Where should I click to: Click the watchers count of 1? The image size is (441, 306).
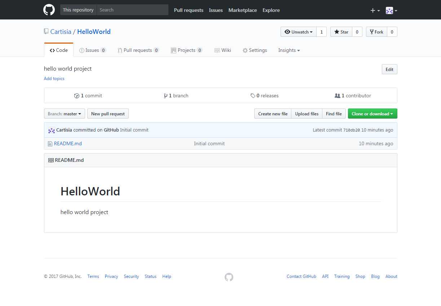coord(321,32)
